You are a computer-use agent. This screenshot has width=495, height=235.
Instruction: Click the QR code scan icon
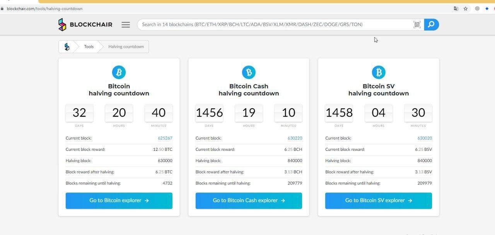click(417, 25)
